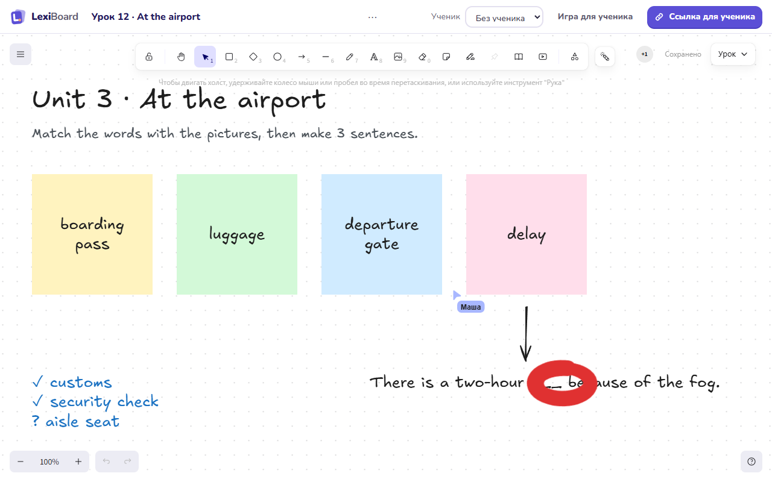Click the LexiBoard logo

tap(45, 17)
